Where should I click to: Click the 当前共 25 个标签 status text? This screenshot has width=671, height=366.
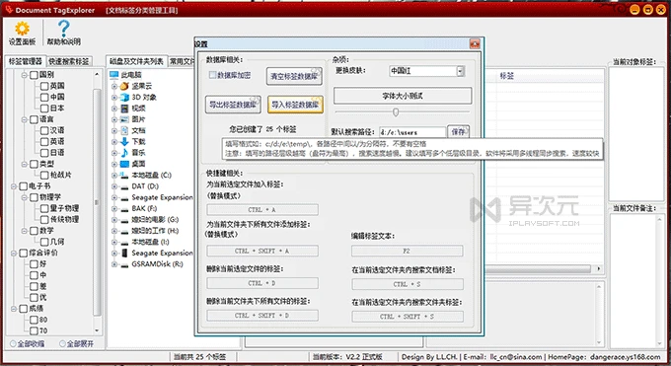coord(199,356)
